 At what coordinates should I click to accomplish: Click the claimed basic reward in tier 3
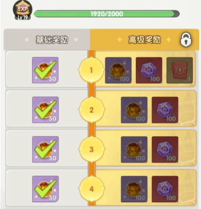[45, 149]
